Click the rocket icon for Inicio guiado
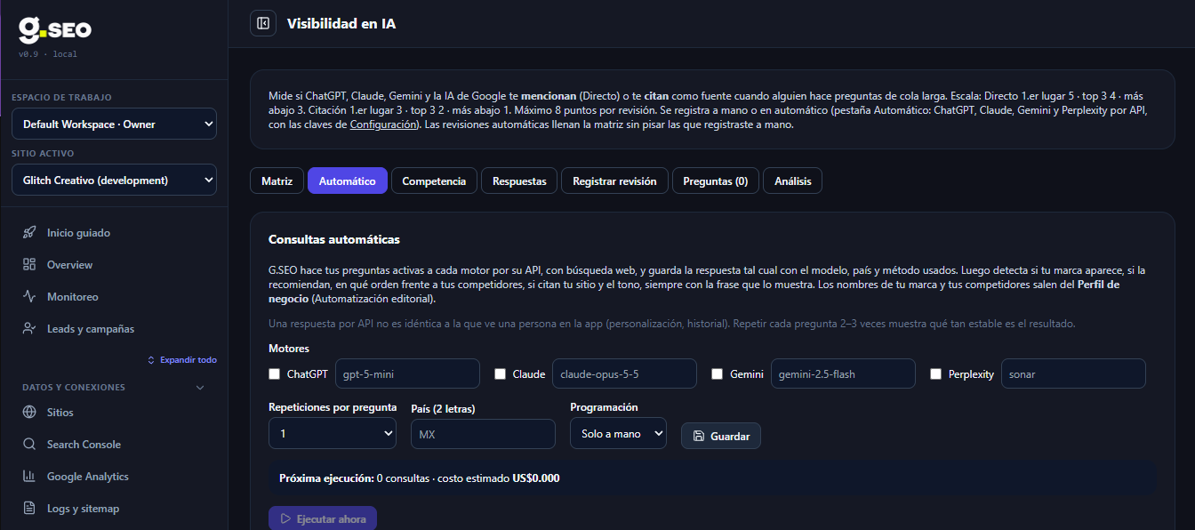This screenshot has width=1195, height=530. (x=29, y=233)
